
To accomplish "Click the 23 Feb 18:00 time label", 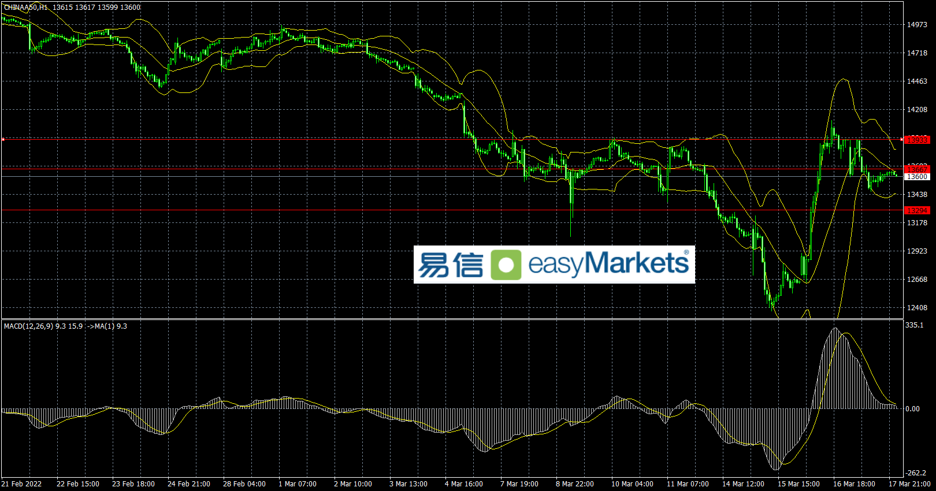I will (133, 484).
